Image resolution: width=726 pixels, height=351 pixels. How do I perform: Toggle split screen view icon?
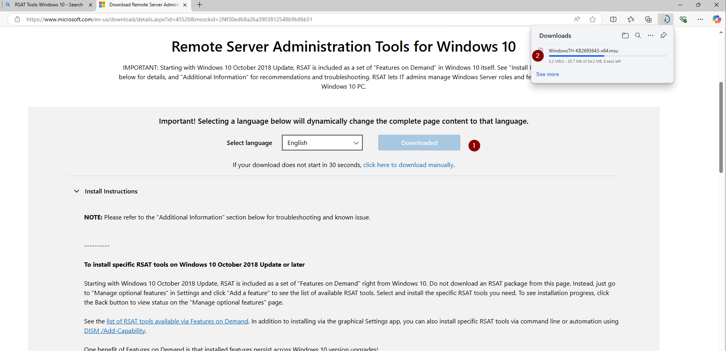click(x=613, y=19)
